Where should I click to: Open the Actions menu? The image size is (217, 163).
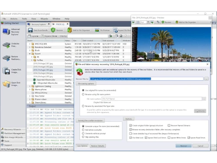pyautogui.click(x=14, y=19)
